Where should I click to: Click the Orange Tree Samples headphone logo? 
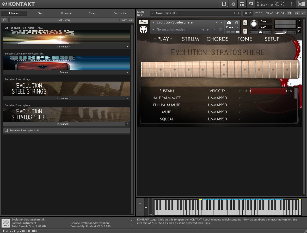pos(143,30)
